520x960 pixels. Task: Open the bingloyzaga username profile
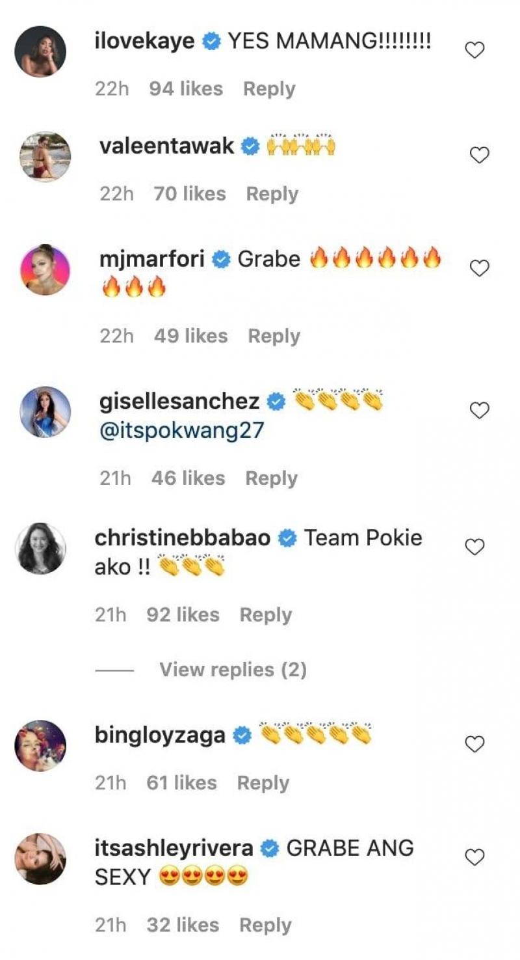pyautogui.click(x=160, y=735)
